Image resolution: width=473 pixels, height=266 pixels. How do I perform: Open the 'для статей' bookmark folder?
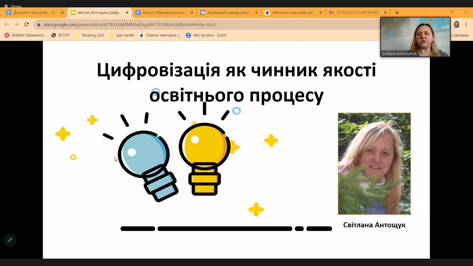122,35
